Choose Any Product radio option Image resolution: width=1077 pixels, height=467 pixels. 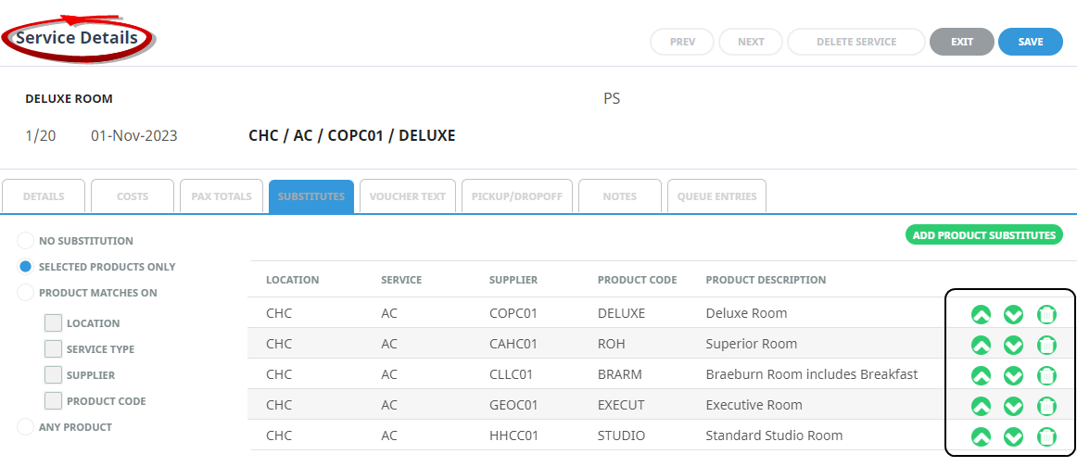pos(25,427)
